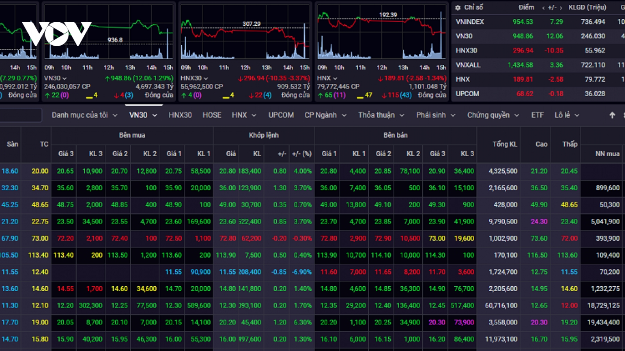Select the VNINDEX row in index table
The height and width of the screenshot is (351, 625).
(538, 22)
